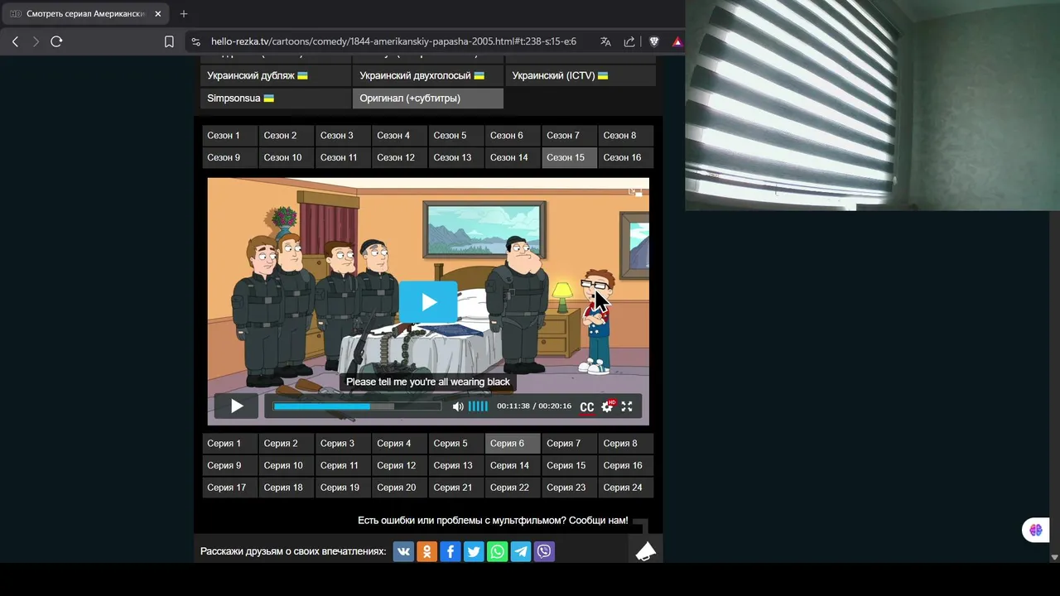Open Серия 1
1060x596 pixels.
(x=229, y=443)
